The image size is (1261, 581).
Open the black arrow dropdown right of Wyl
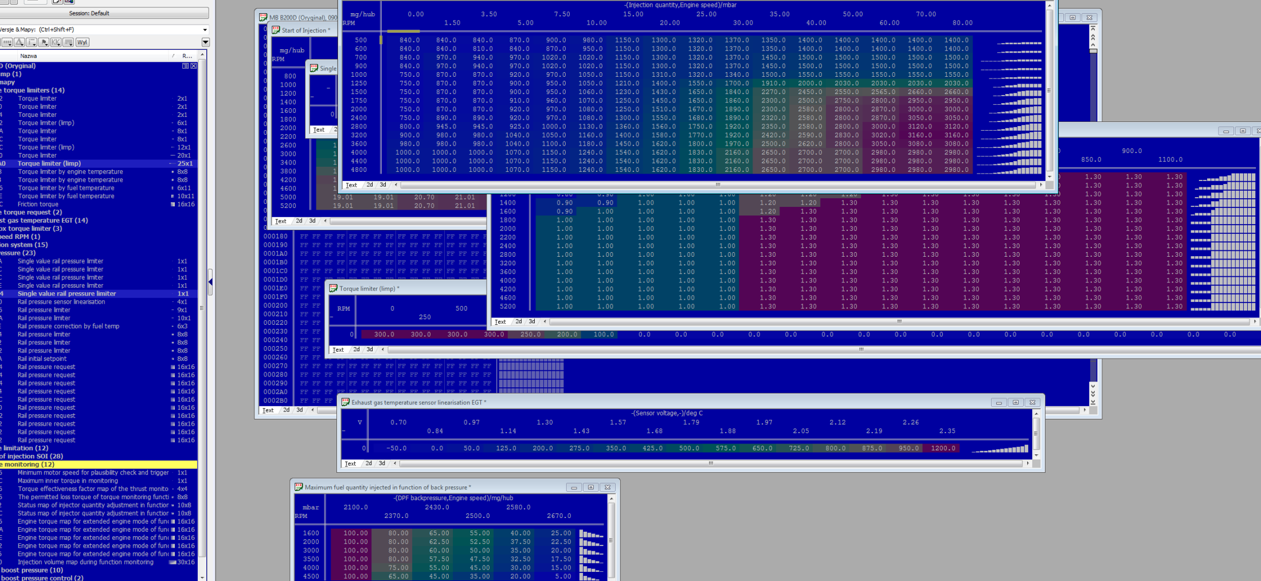205,42
